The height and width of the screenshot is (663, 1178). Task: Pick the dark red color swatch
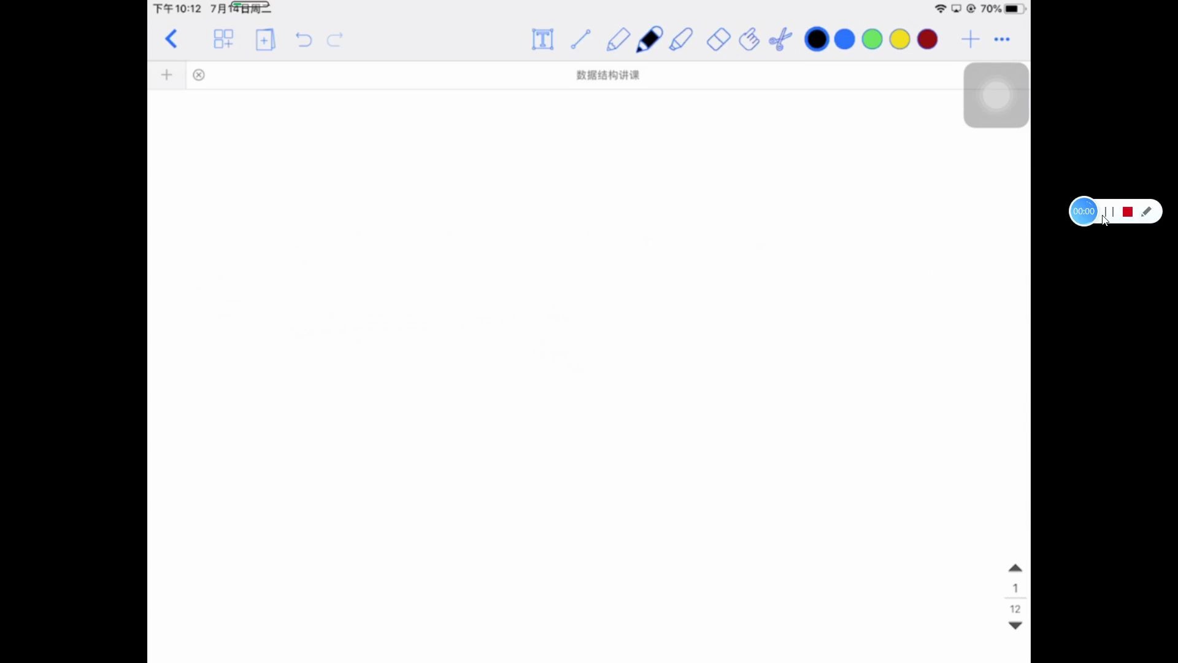tap(927, 39)
